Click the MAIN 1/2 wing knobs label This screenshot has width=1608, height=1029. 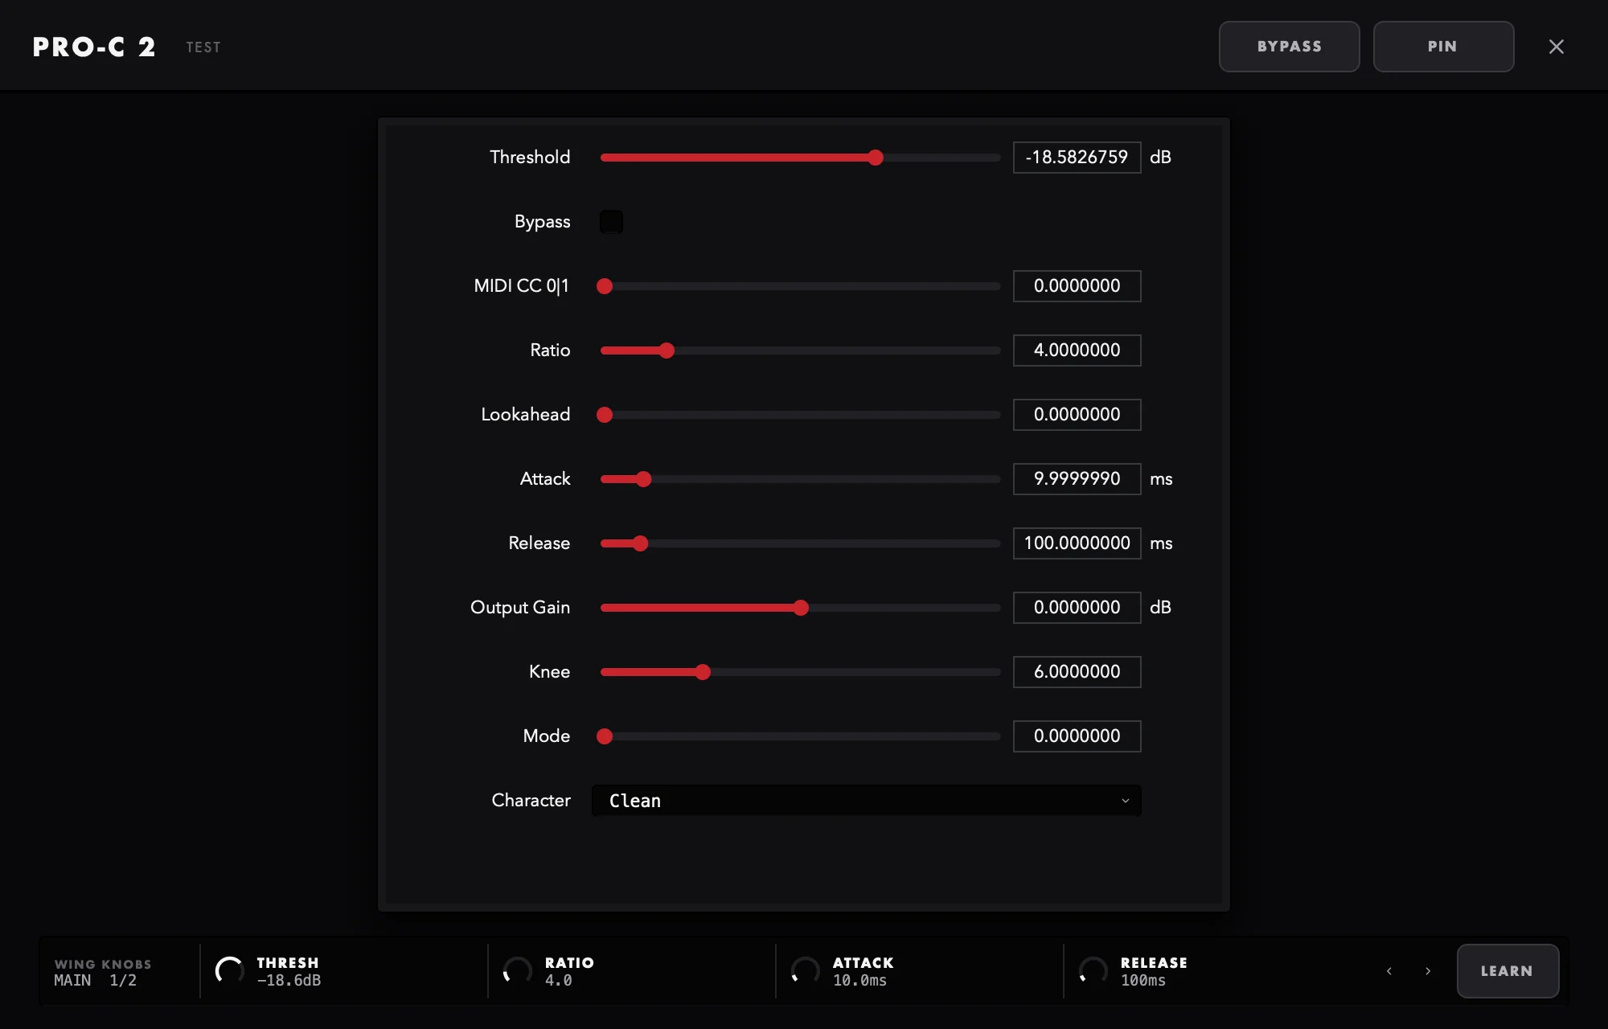pos(95,981)
